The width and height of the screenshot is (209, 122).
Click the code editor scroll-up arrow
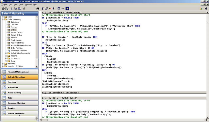coord(208,12)
